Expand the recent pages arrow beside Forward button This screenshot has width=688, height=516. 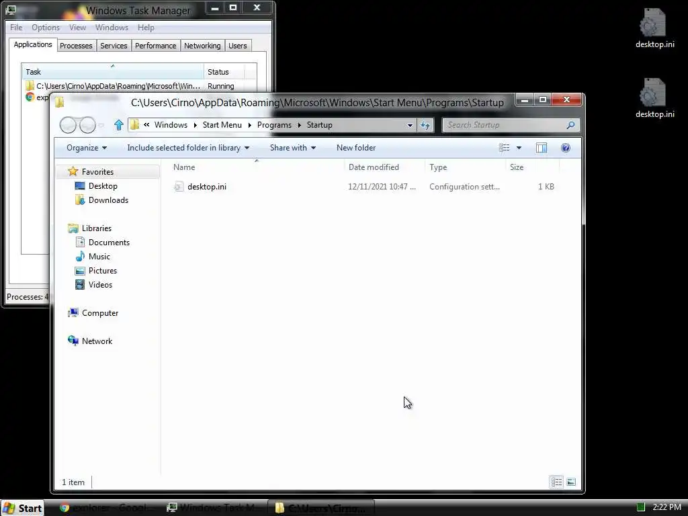point(101,126)
